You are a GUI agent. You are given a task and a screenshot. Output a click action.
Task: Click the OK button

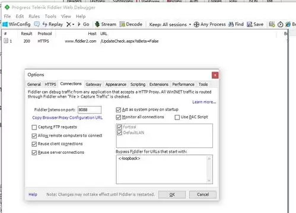[x=172, y=195]
